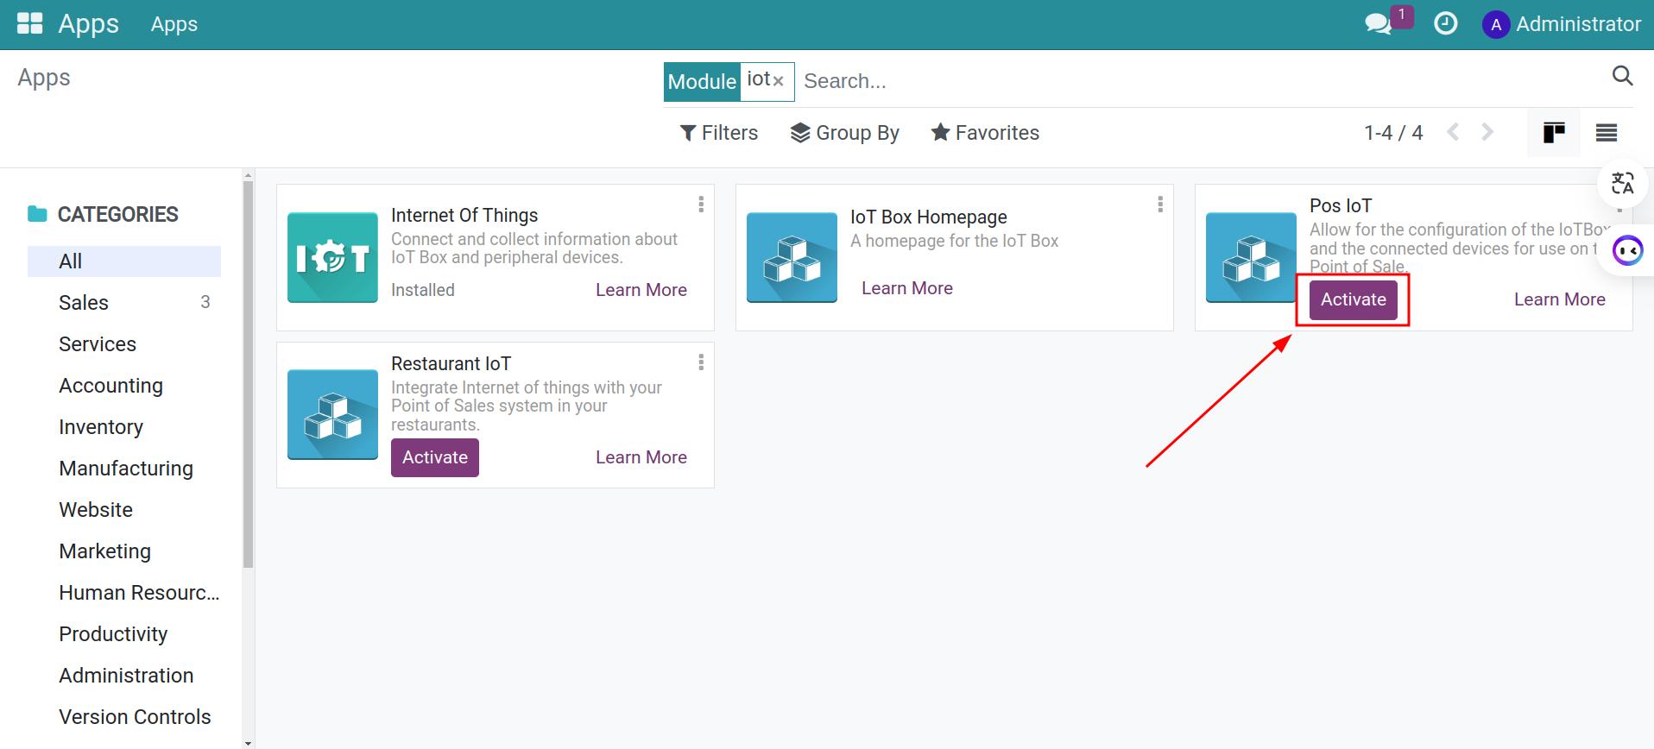The height and width of the screenshot is (749, 1654).
Task: Learn More about Pos IoT
Action: [x=1560, y=299]
